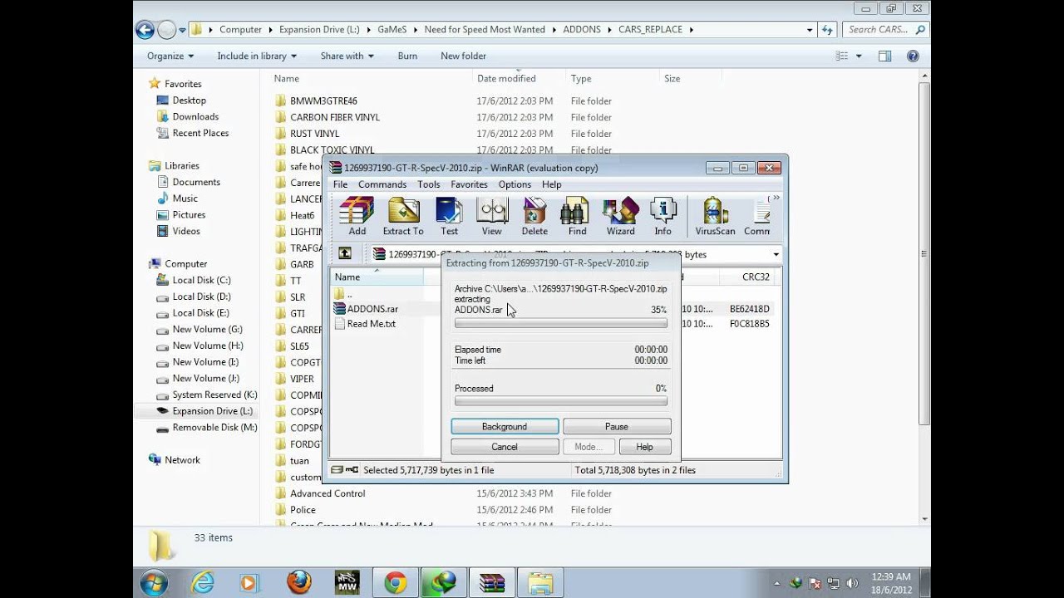Click the Info toolbar icon
1064x598 pixels.
[x=663, y=217]
